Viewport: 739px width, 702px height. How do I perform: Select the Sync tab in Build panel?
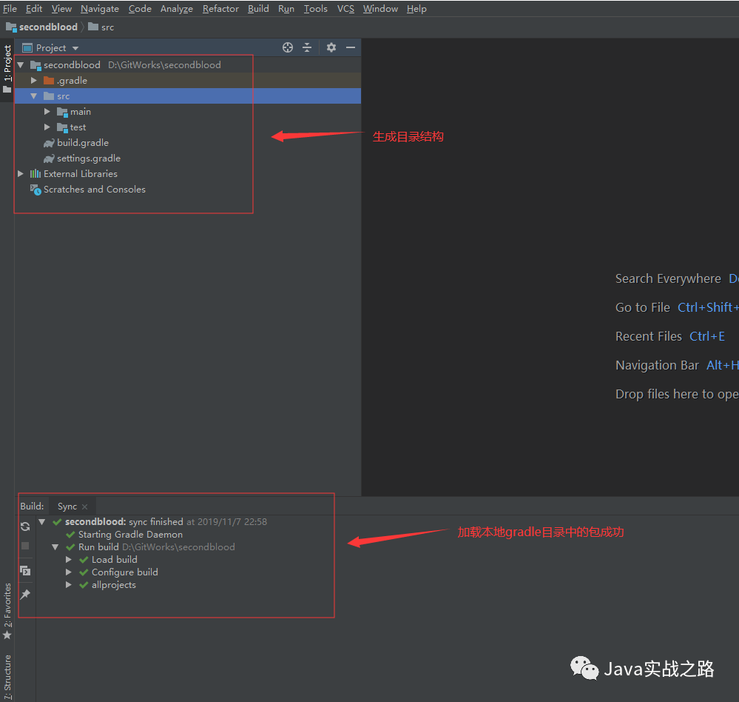click(67, 505)
